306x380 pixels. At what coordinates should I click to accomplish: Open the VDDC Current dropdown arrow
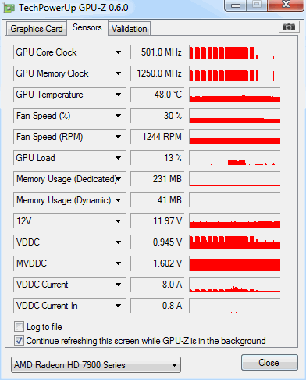click(x=118, y=285)
